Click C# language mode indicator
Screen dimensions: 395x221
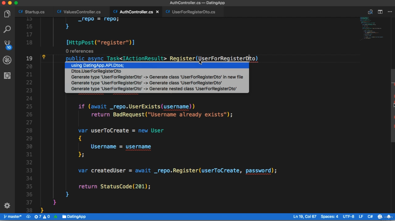point(370,217)
